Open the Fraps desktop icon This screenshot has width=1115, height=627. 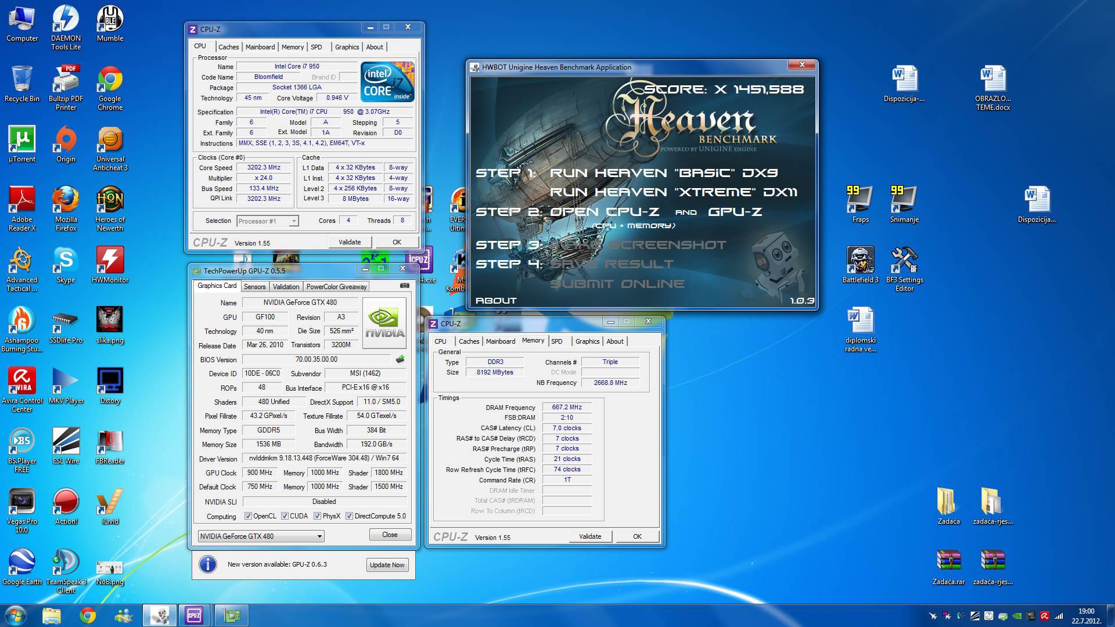(860, 204)
